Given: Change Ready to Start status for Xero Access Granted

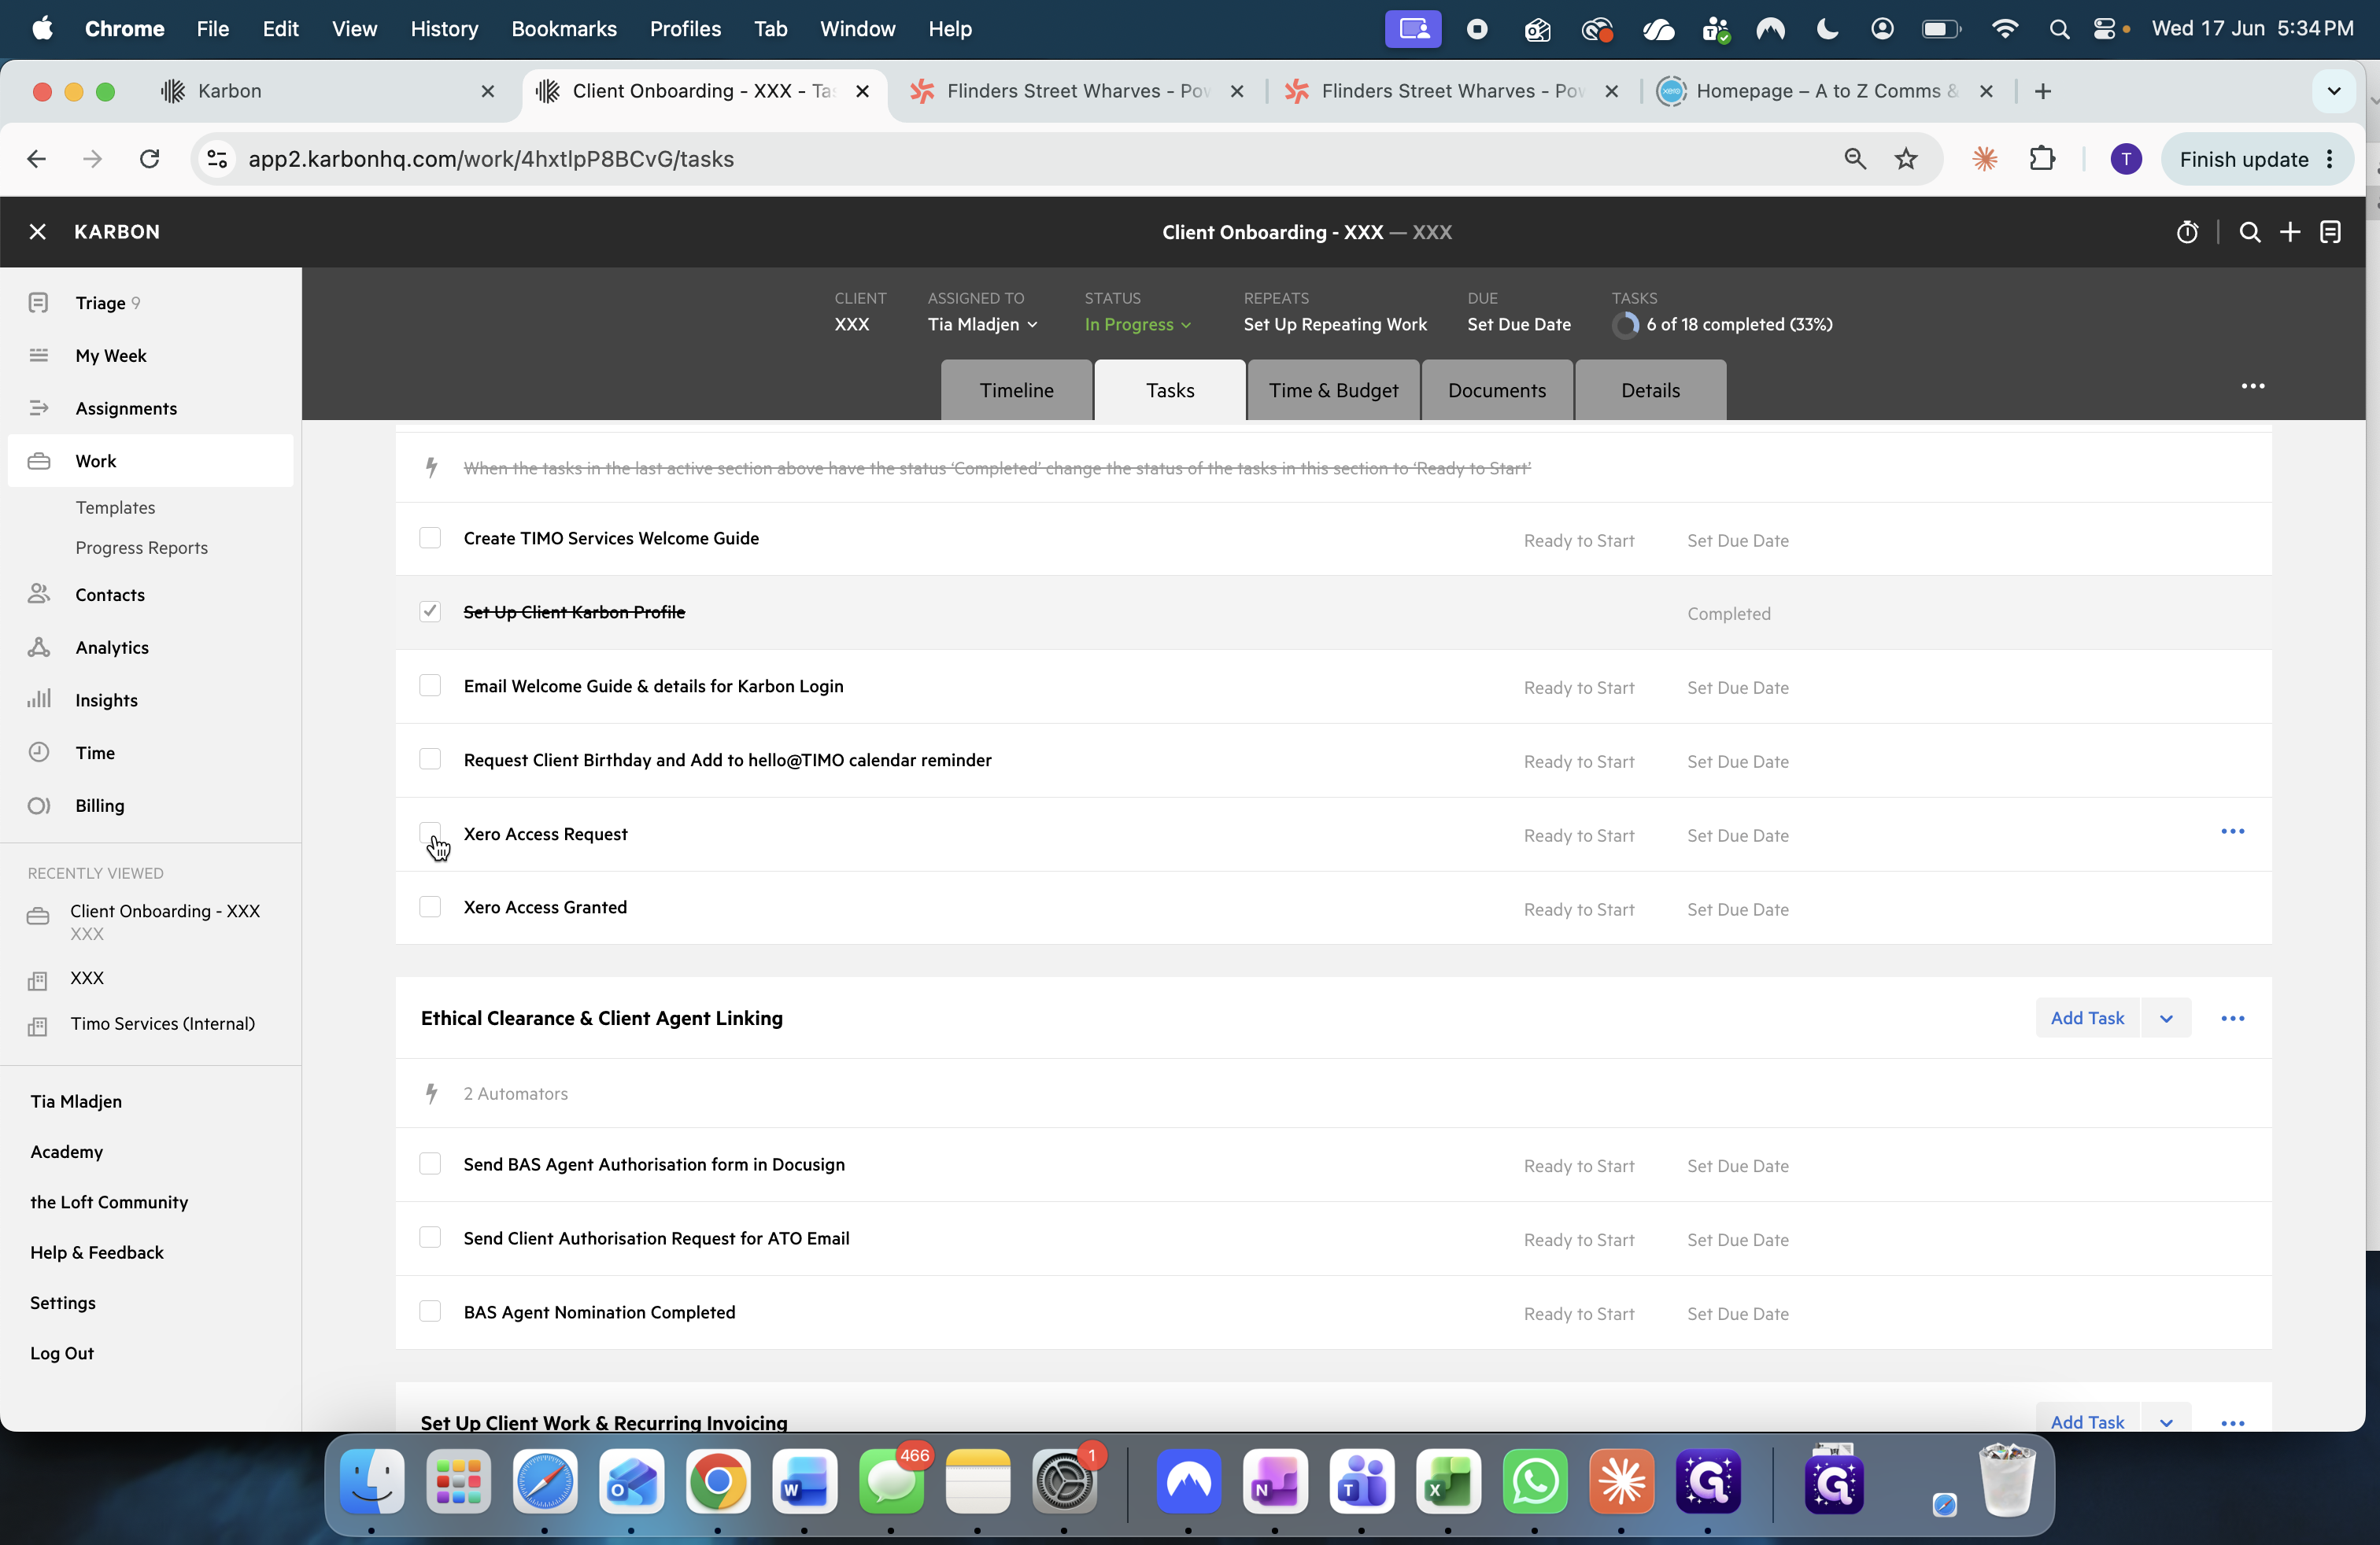Looking at the screenshot, I should click(x=1578, y=909).
